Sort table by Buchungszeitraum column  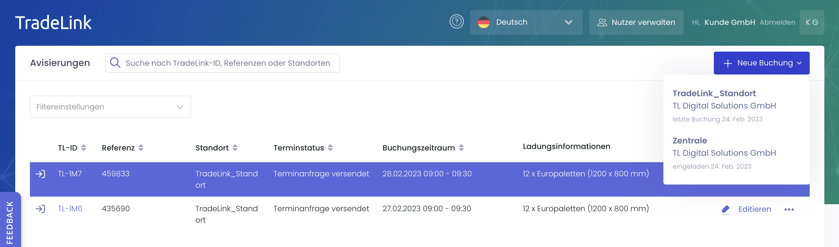pyautogui.click(x=461, y=148)
